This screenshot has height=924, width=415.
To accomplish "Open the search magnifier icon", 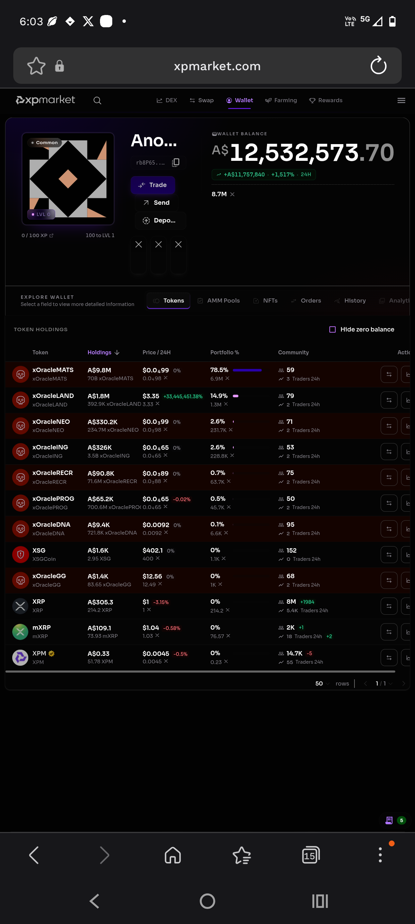I will [97, 101].
